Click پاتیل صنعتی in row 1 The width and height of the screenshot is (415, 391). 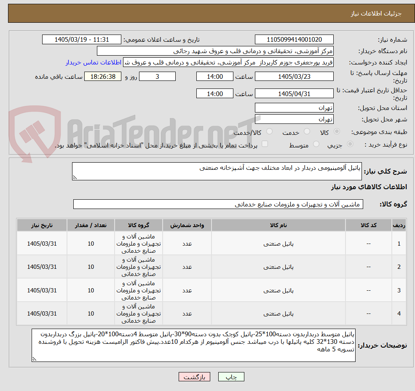[x=278, y=244]
